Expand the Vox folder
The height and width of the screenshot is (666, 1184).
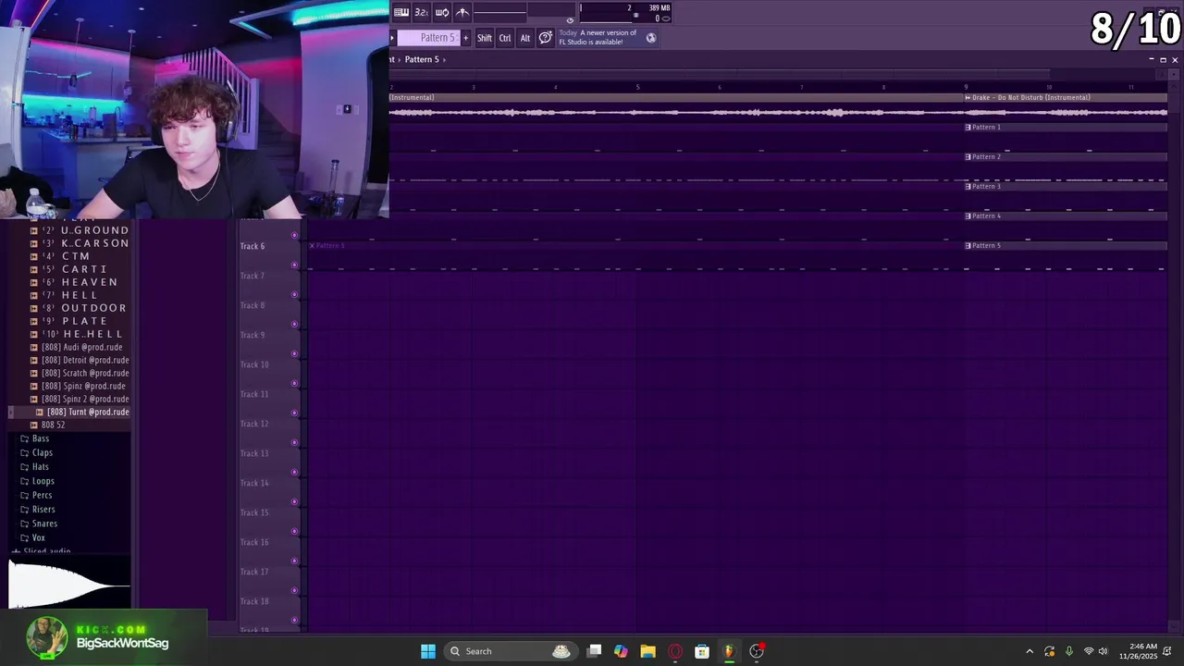pyautogui.click(x=32, y=537)
